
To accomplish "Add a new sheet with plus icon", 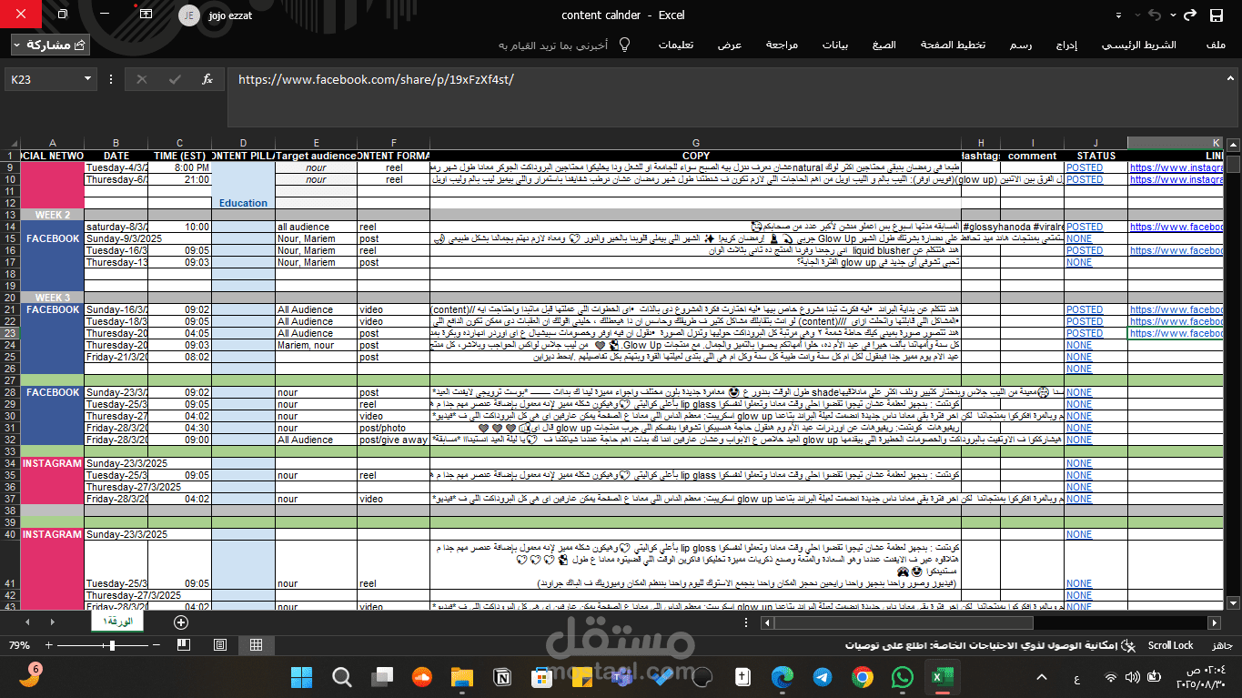I will click(x=181, y=622).
